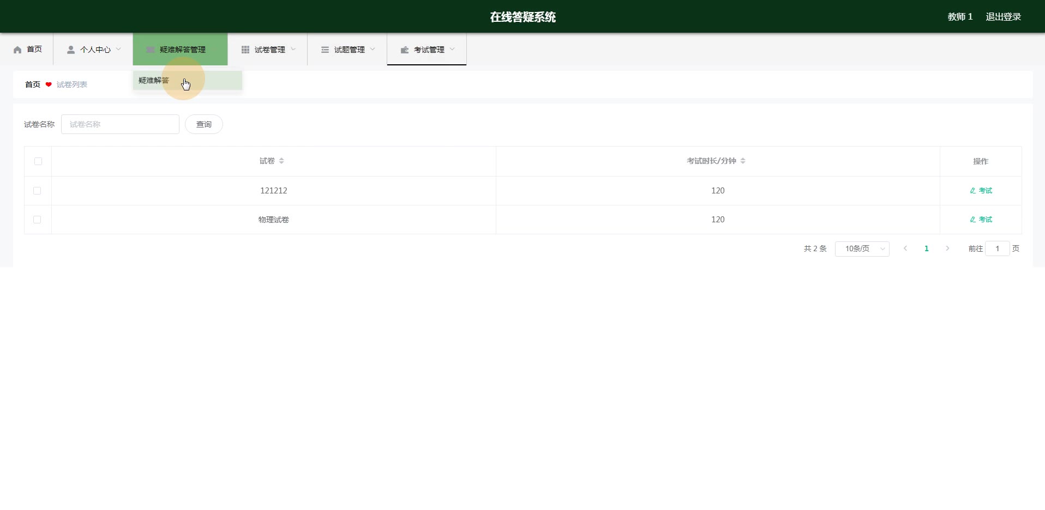Click the 共 2 条 total count text

pos(815,248)
